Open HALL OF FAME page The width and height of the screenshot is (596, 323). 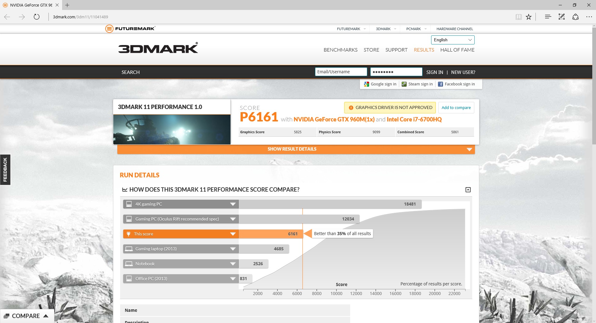(457, 50)
